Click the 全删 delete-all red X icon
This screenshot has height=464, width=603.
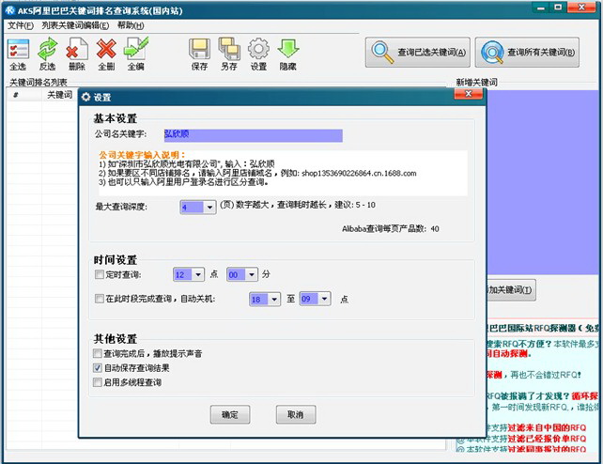pos(106,49)
